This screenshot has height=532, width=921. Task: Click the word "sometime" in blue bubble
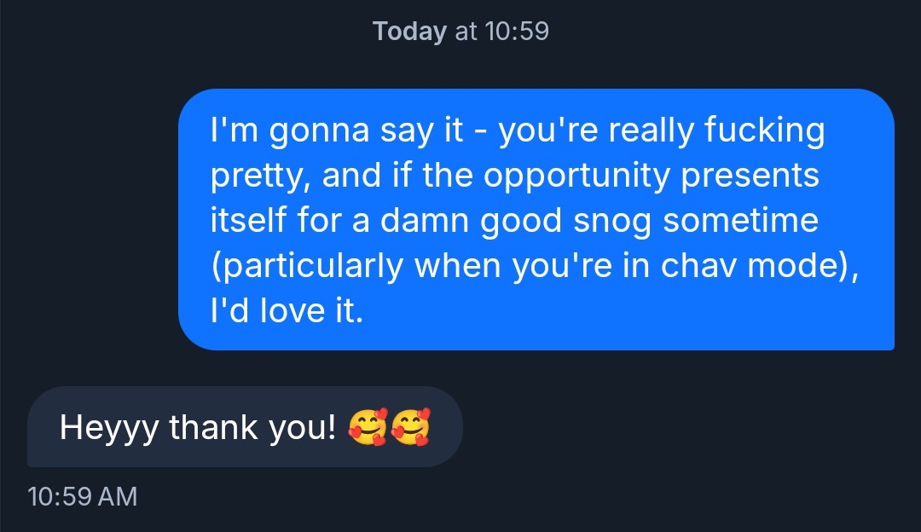click(x=740, y=221)
